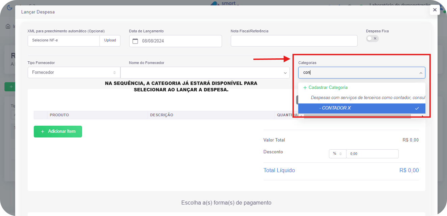Click the Desconto value input field
The width and height of the screenshot is (447, 216).
click(x=372, y=154)
